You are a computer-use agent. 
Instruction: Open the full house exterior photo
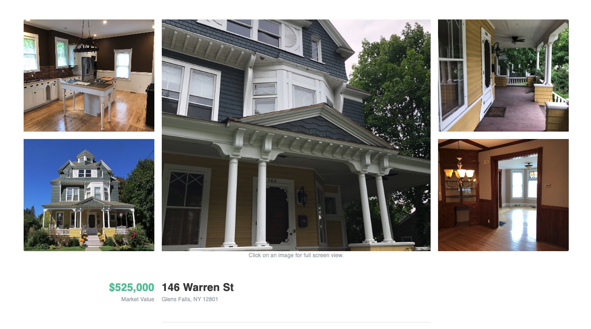pyautogui.click(x=89, y=195)
